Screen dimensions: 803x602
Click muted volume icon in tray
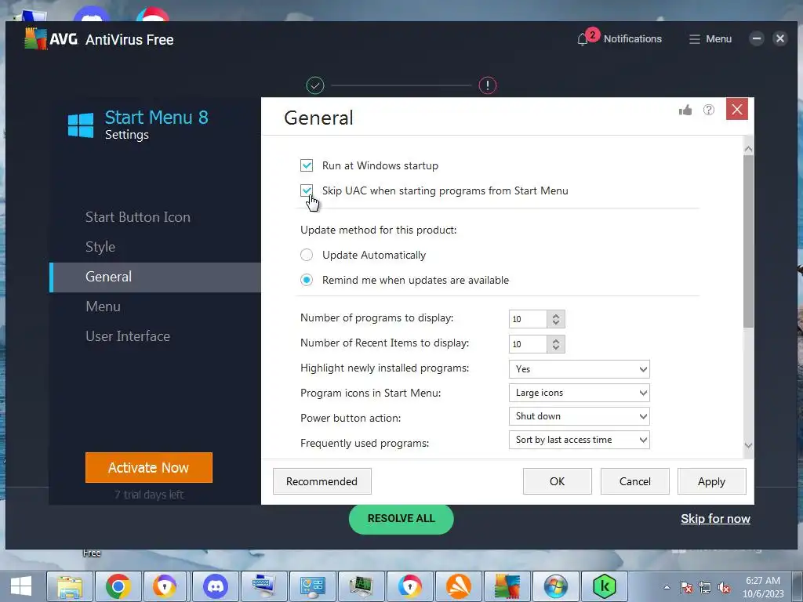click(724, 587)
